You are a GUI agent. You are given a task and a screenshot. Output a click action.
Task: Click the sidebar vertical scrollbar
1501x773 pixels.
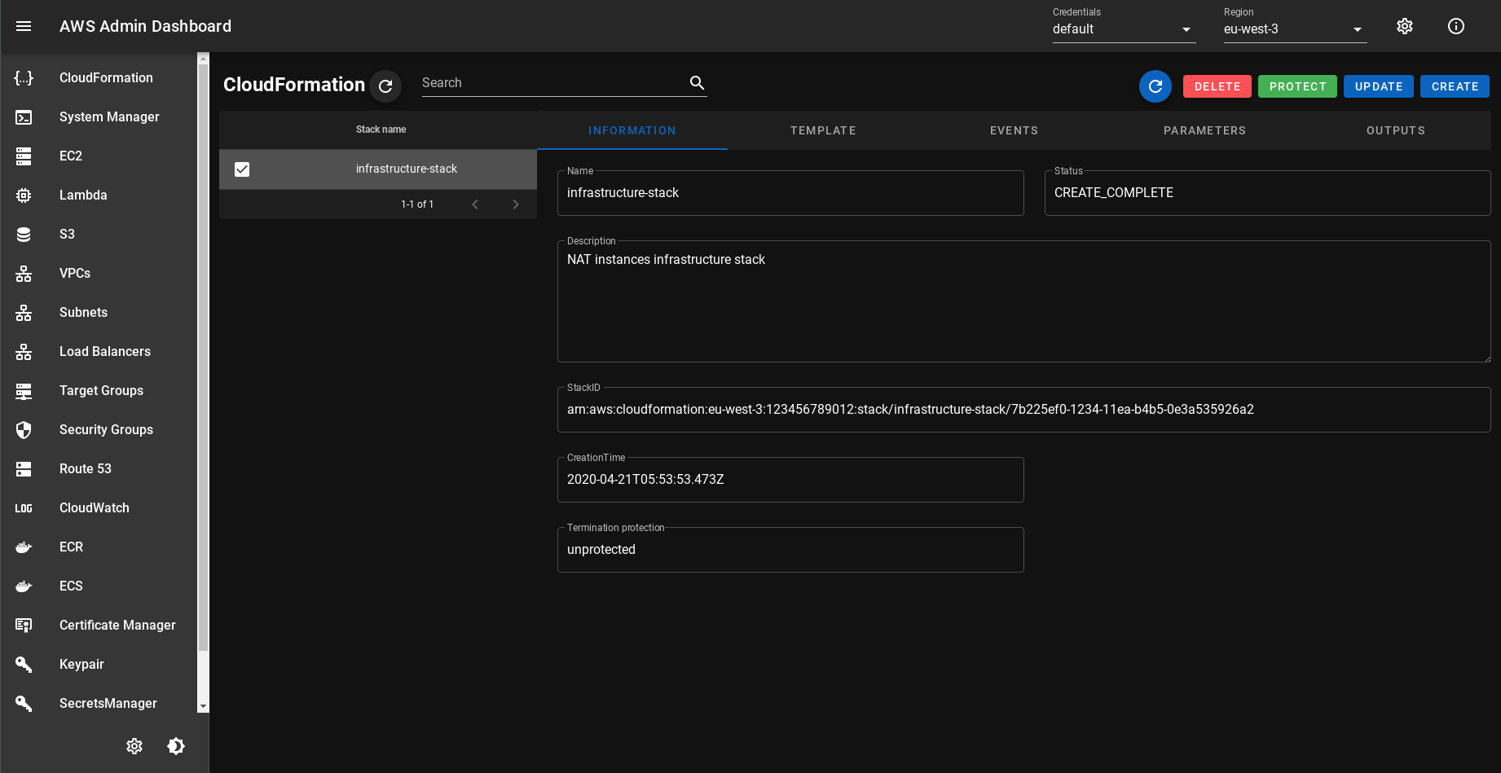point(203,358)
